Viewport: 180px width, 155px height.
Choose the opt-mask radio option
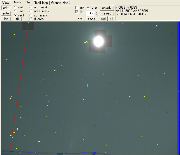pyautogui.click(x=31, y=7)
